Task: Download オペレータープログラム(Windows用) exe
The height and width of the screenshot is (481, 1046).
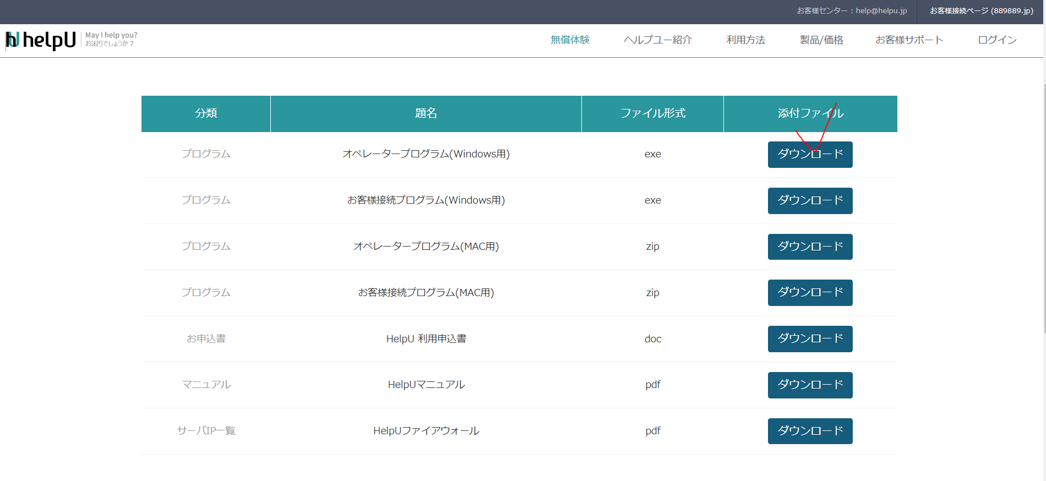Action: [x=810, y=154]
